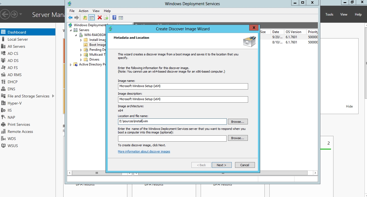
Task: Open the Action menu
Action: click(x=83, y=11)
